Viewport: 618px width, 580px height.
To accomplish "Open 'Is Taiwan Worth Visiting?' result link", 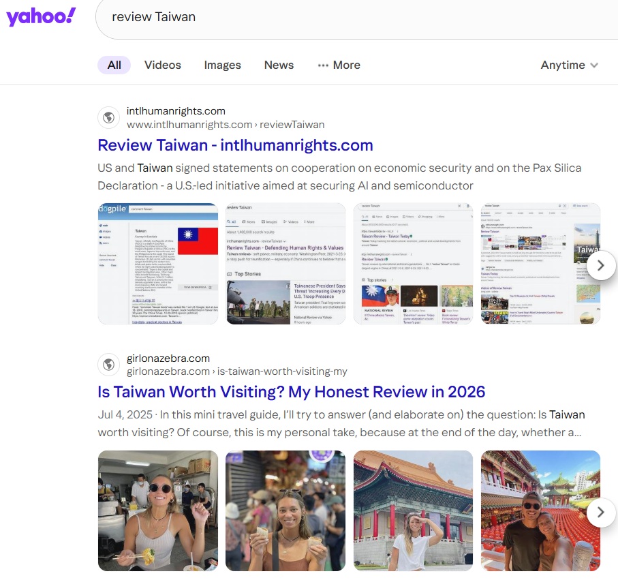I will pos(291,392).
